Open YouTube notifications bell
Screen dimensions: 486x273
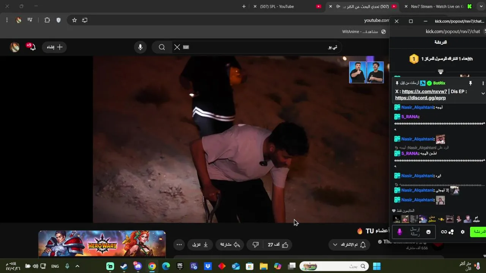point(32,47)
